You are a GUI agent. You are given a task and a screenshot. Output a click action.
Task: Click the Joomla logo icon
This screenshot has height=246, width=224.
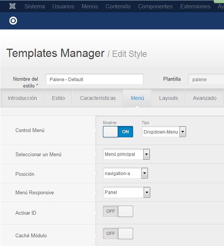click(x=12, y=6)
